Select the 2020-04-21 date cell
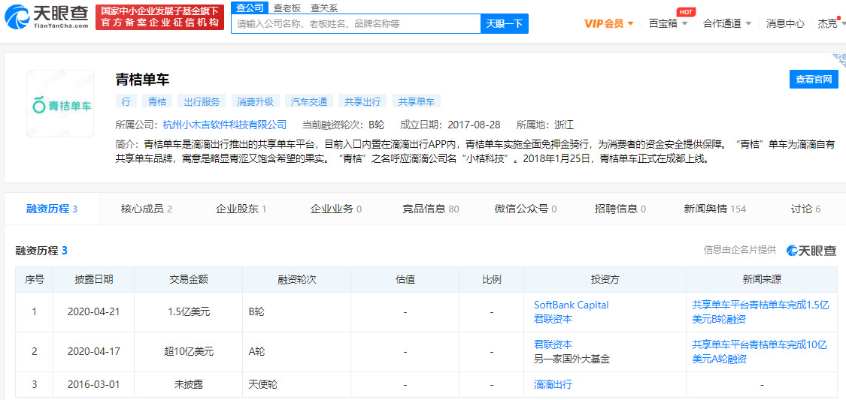 click(x=94, y=311)
